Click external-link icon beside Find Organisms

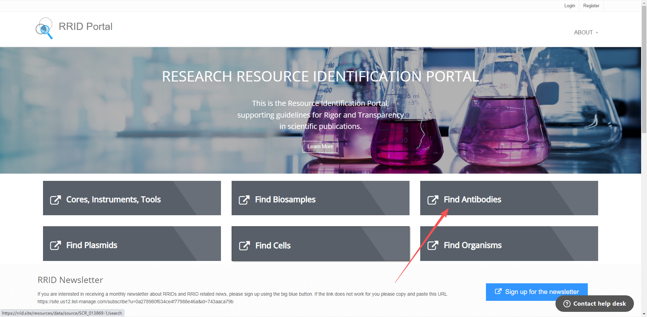433,245
